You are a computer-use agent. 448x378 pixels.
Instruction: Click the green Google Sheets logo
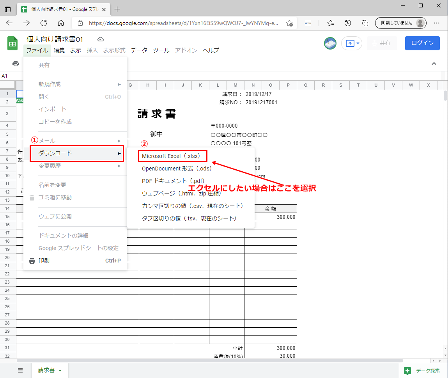pos(12,43)
